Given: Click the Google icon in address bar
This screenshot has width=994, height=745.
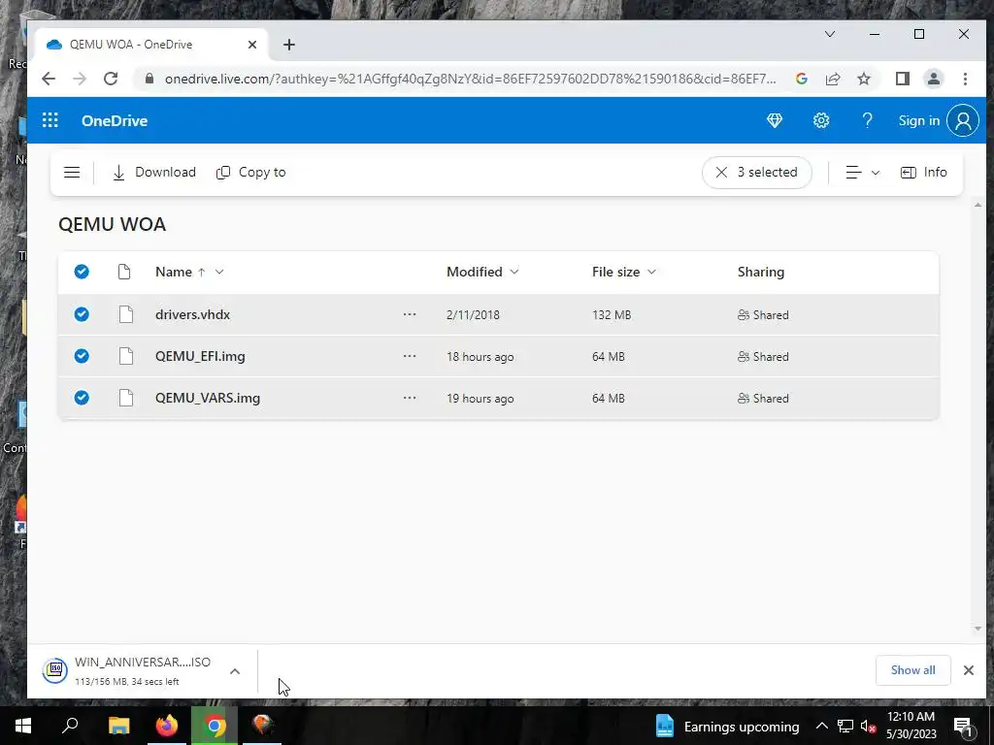Looking at the screenshot, I should pyautogui.click(x=801, y=79).
